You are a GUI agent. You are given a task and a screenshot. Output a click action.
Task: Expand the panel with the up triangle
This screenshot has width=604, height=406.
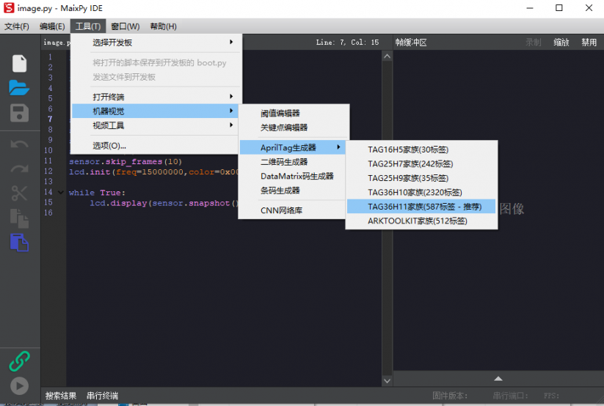click(x=498, y=379)
